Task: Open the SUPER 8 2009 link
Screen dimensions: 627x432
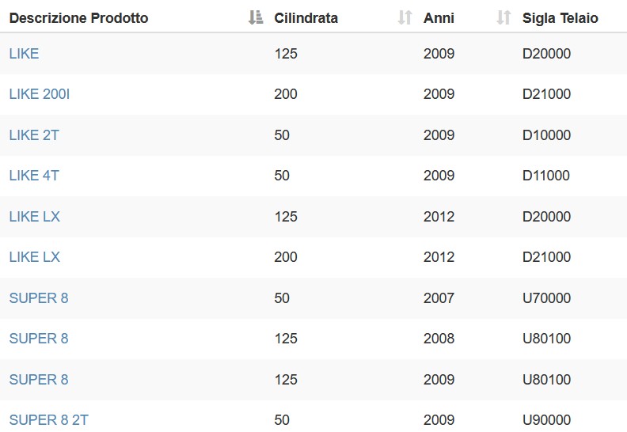Action: [x=39, y=380]
